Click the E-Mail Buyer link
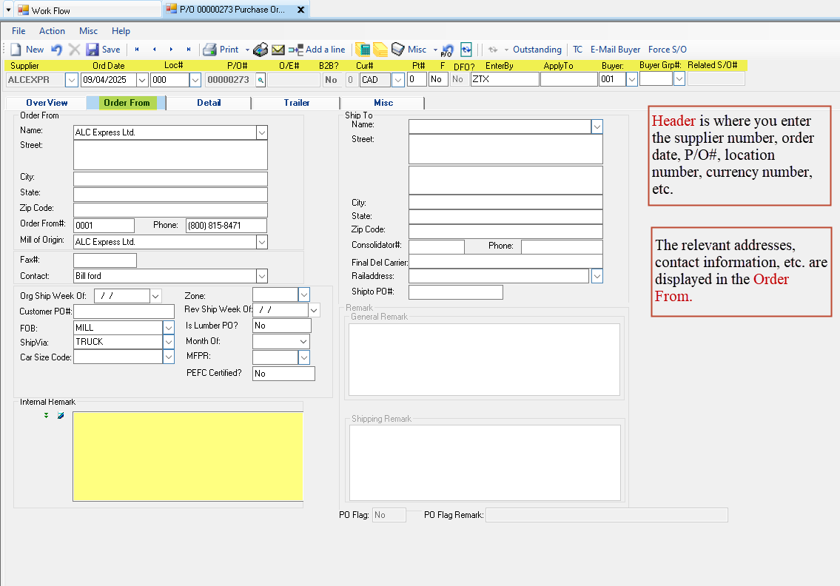This screenshot has height=586, width=840. [615, 50]
